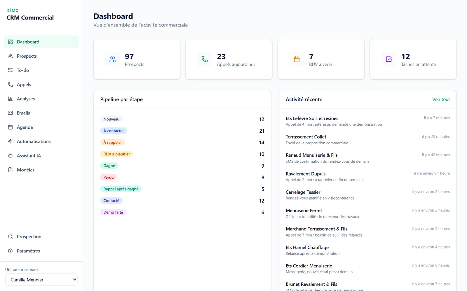This screenshot has height=291, width=467.
Task: Click the Prospects people icon in sidebar
Action: tap(11, 56)
